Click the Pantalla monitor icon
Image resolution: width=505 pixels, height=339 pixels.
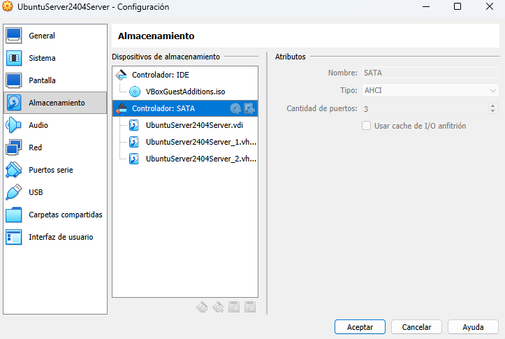coord(15,80)
